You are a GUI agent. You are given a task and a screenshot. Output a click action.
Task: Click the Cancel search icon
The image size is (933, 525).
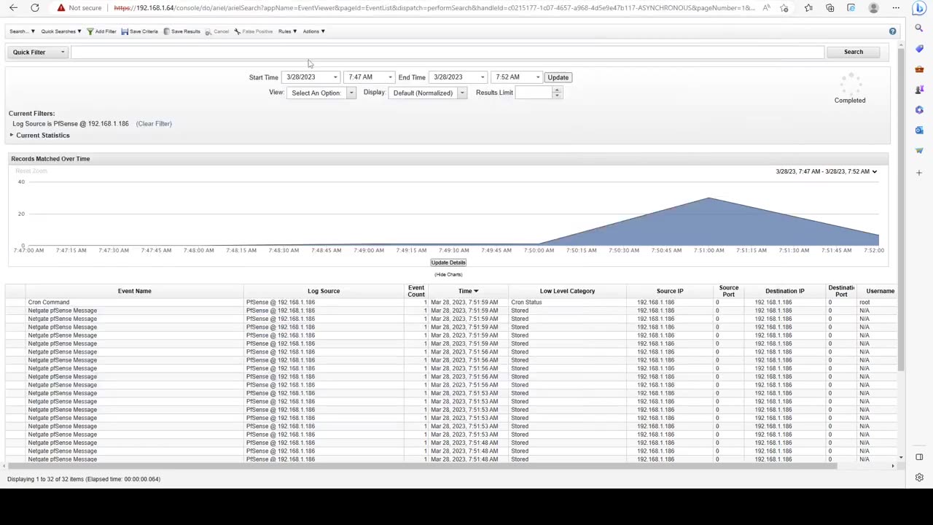(208, 31)
